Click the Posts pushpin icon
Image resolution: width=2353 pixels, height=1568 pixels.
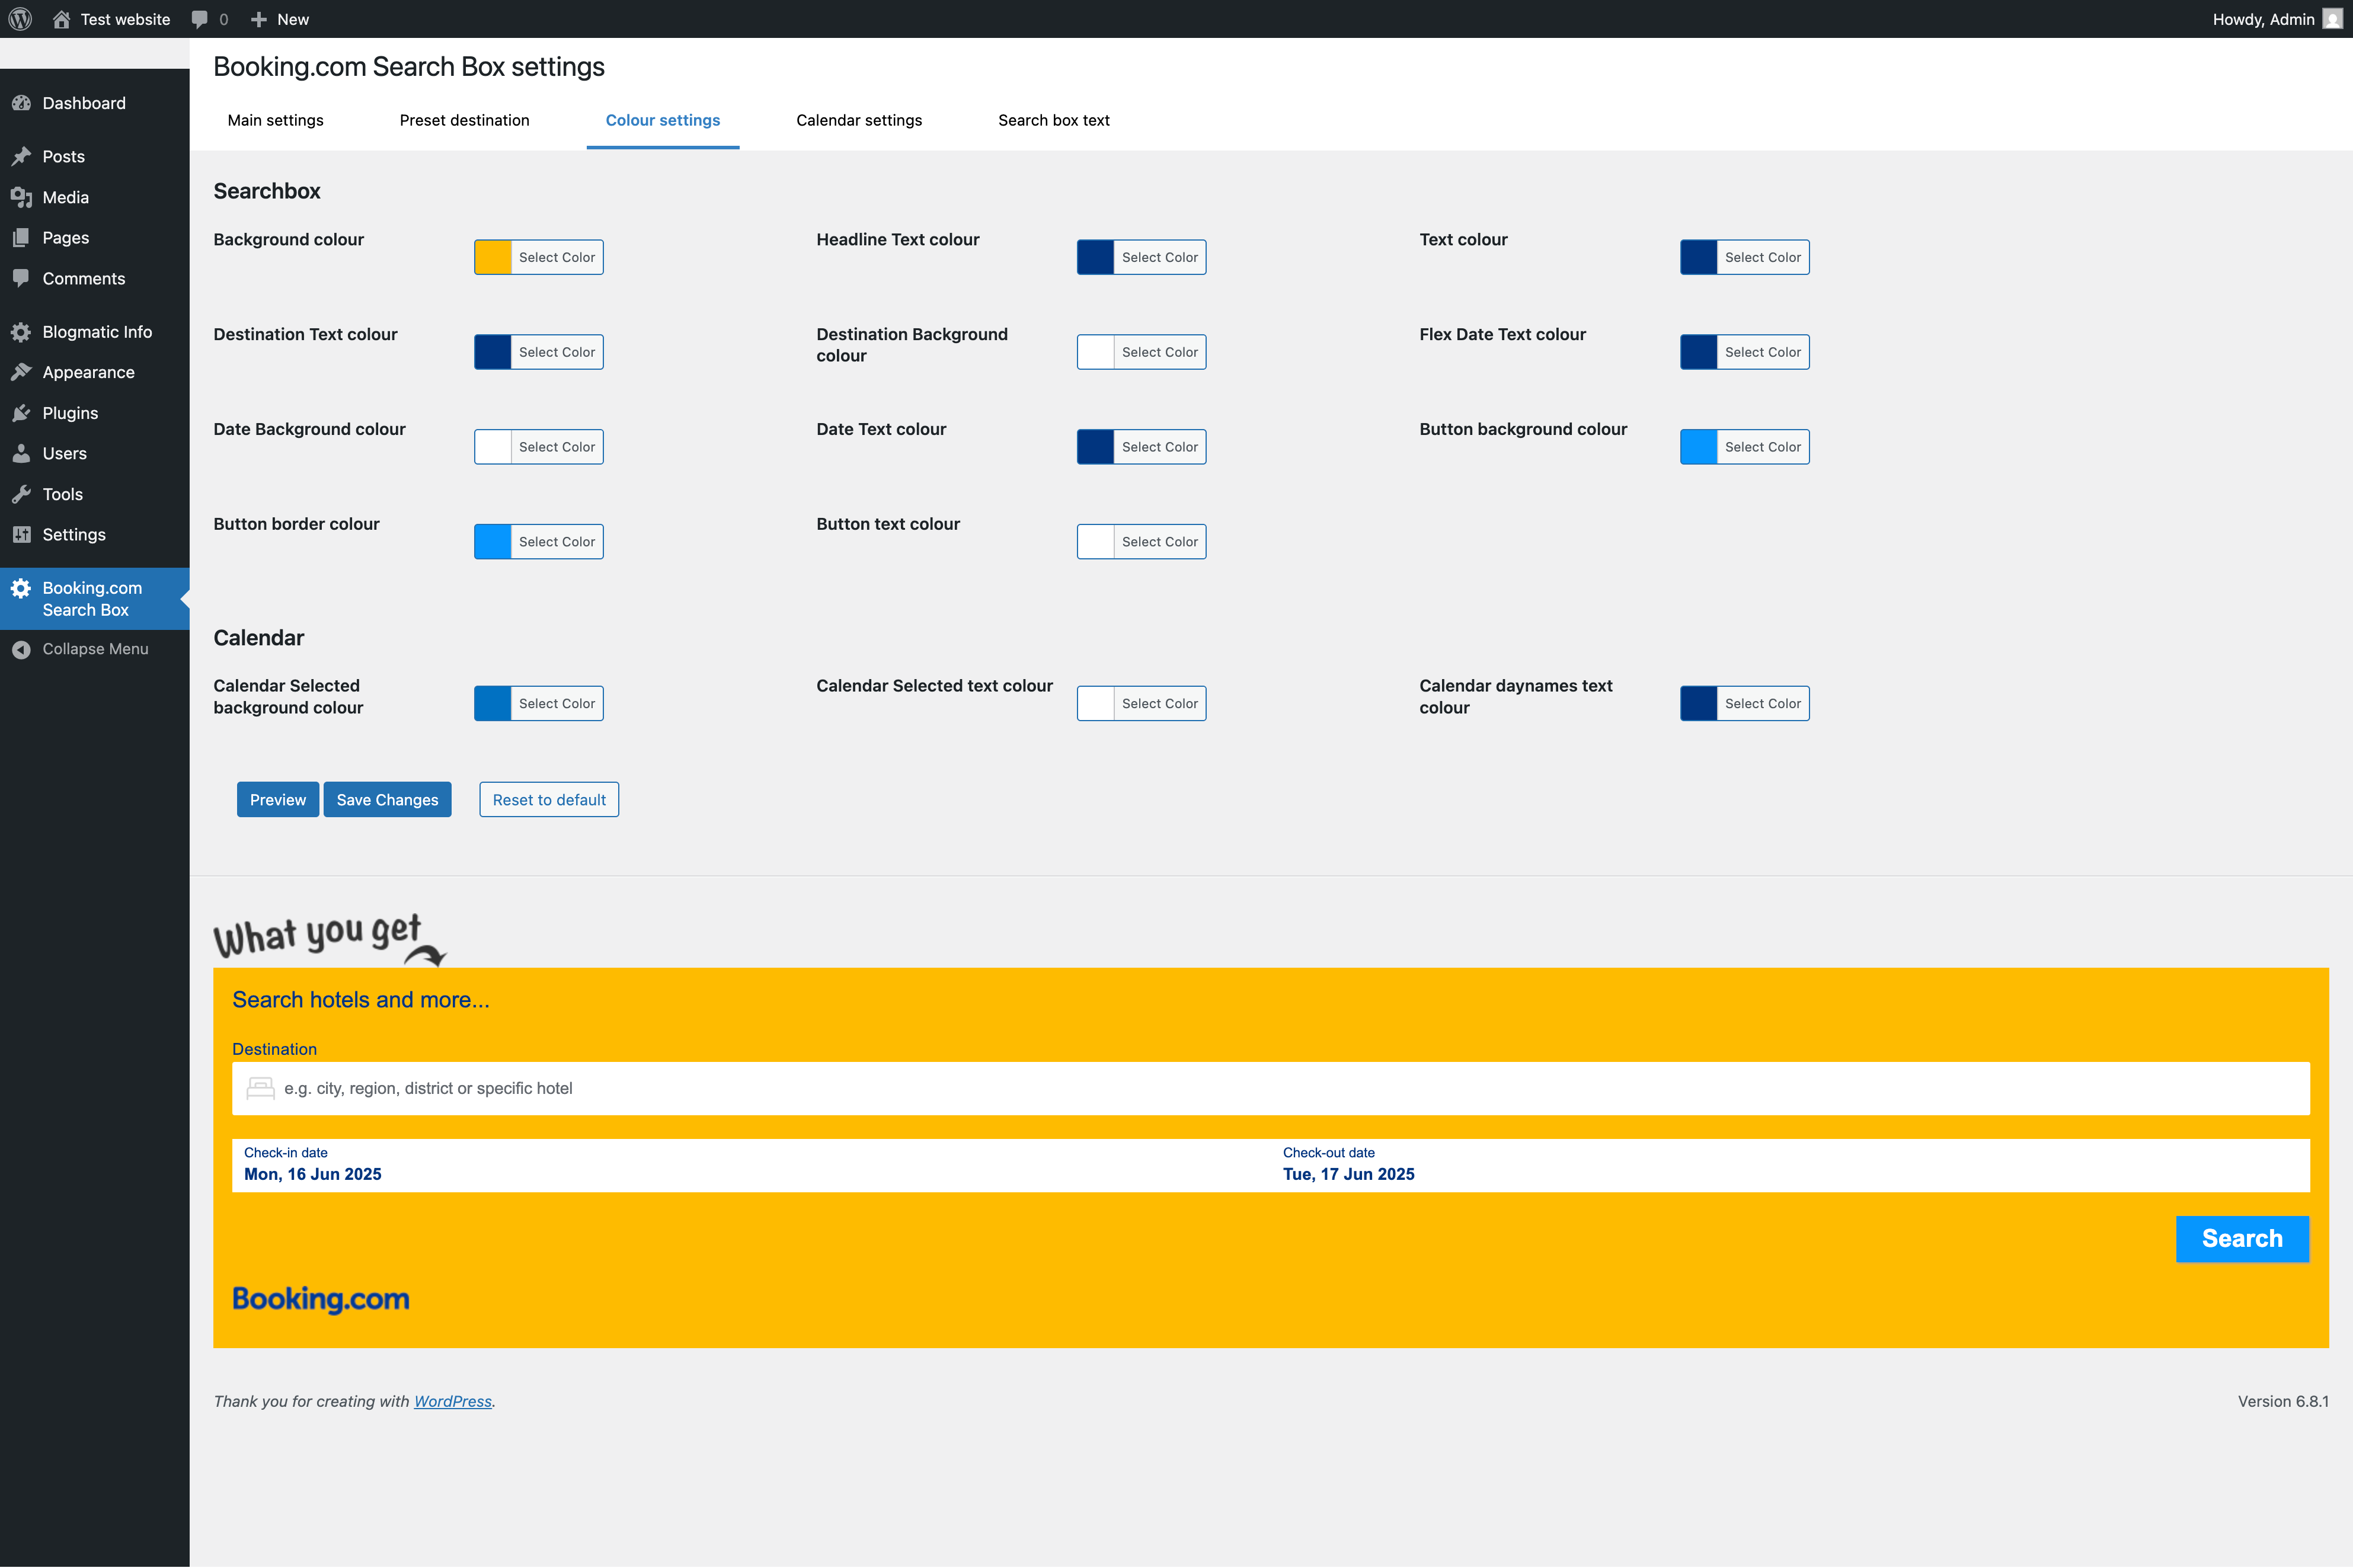click(21, 156)
